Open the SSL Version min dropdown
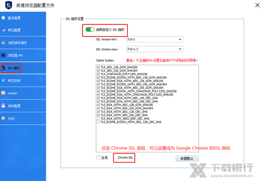Viewport: 261px width, 181px height. (154, 39)
